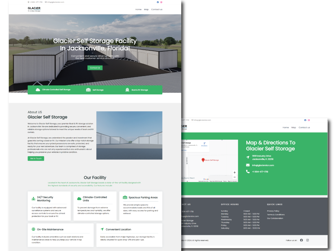Select Map & Directions To Glacier Self Storage heading
Screen dimensions: 335x251
point(271,146)
